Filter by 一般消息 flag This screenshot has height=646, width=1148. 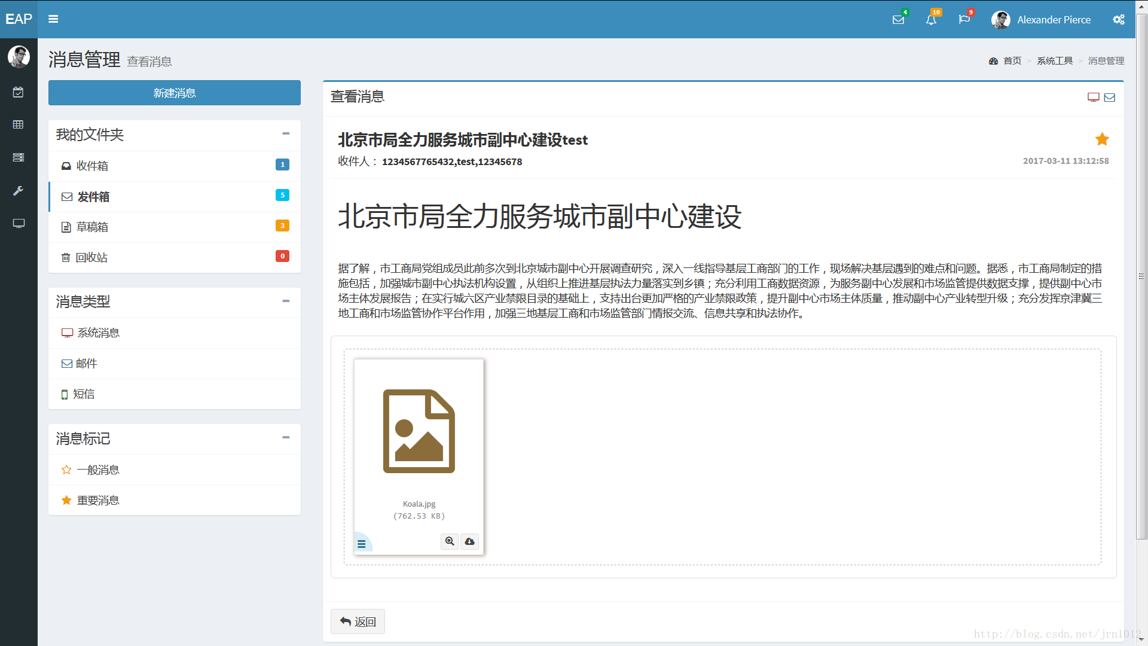point(175,470)
